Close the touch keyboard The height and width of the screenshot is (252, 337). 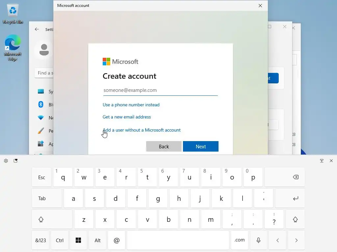[x=331, y=161]
